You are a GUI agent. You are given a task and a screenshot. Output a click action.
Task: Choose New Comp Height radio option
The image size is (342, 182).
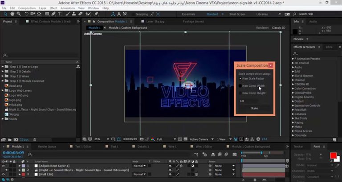240,93
